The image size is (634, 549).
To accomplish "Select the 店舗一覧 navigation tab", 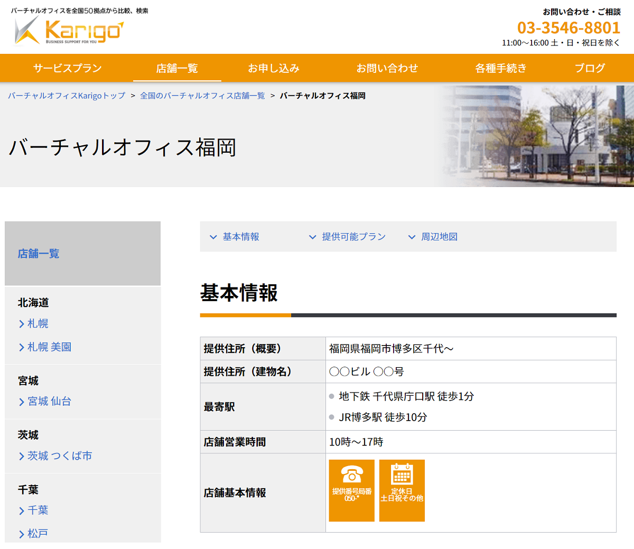I will pyautogui.click(x=177, y=68).
